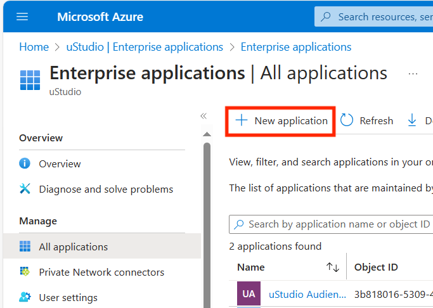Image resolution: width=433 pixels, height=308 pixels.
Task: Focus Search by application name field
Action: point(331,224)
